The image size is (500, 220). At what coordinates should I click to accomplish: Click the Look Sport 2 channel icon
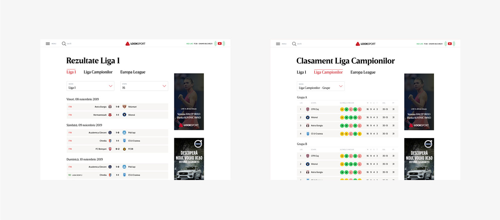[70, 175]
